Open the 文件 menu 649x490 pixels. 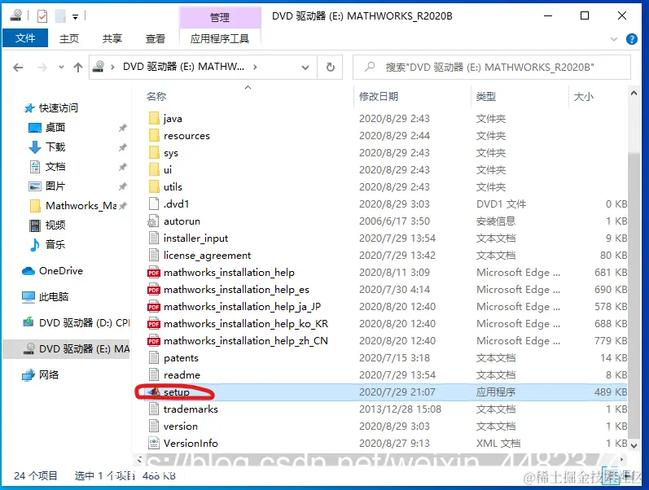[x=25, y=38]
